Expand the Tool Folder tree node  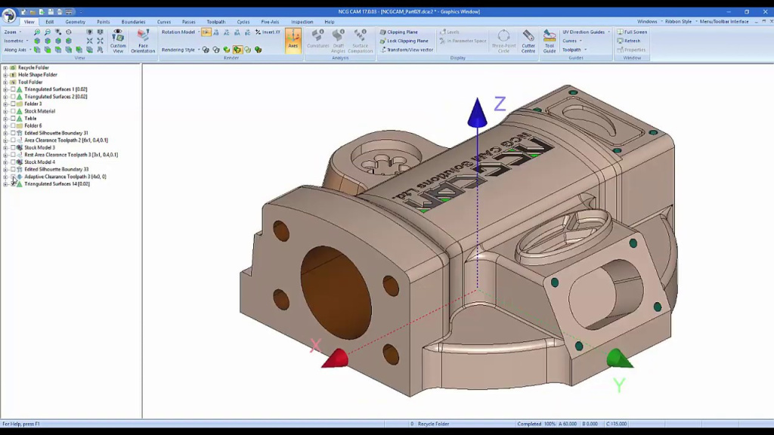5,82
